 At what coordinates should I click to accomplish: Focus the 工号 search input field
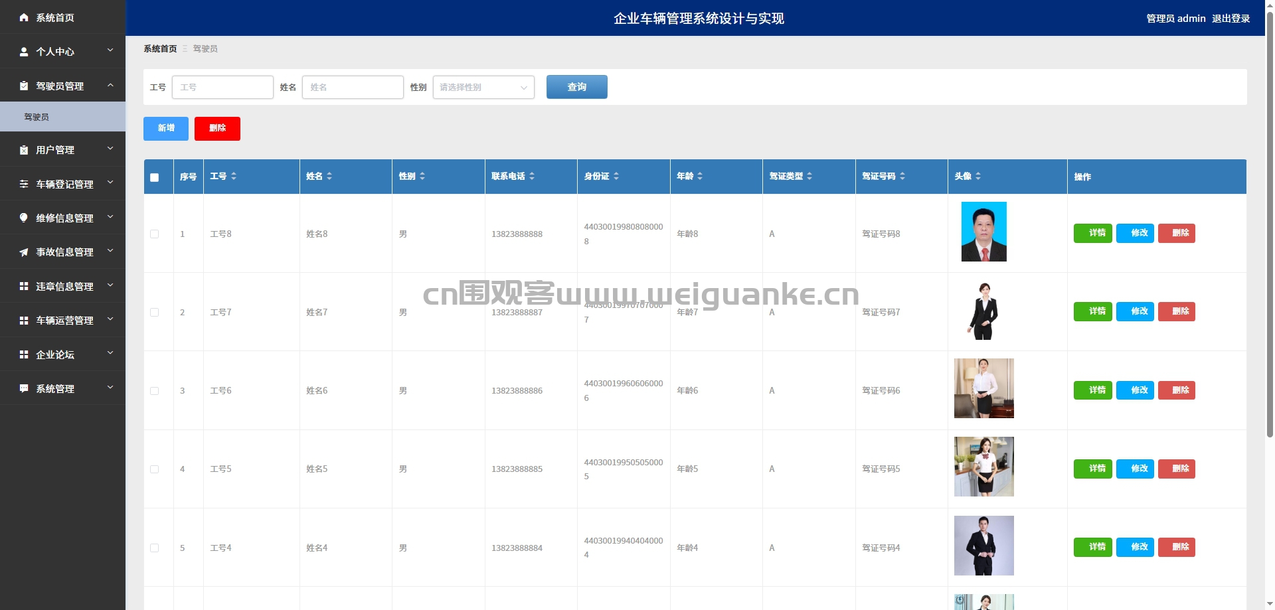(222, 87)
